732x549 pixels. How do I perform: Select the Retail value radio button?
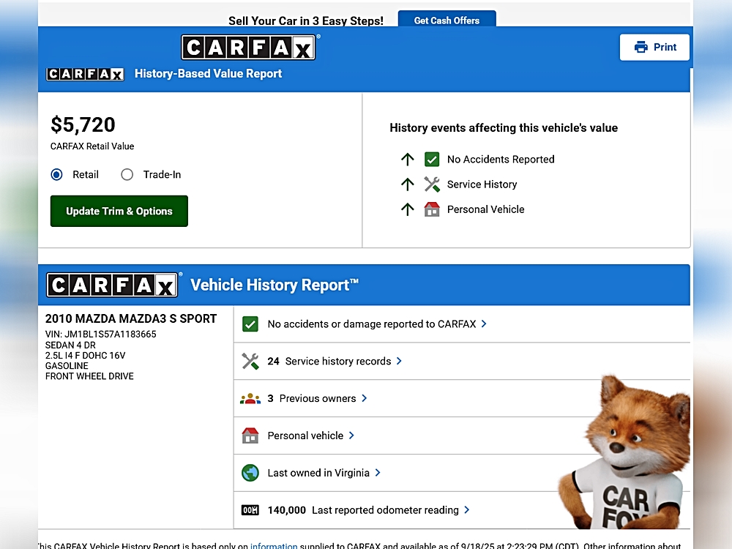pyautogui.click(x=56, y=175)
